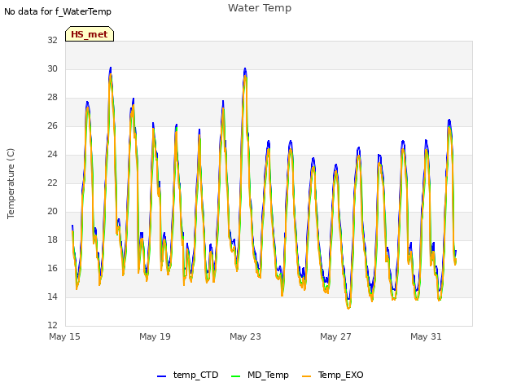Click the May 31 x-axis label
This screenshot has height=391, width=521.
(426, 336)
